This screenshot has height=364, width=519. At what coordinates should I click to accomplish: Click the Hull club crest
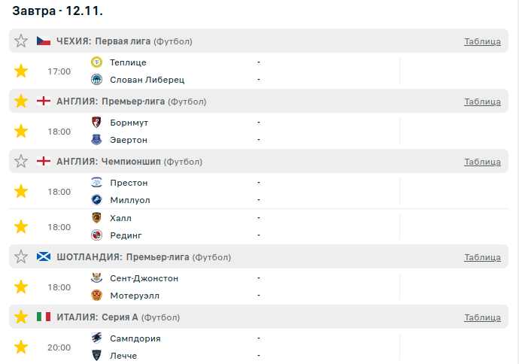coord(96,218)
